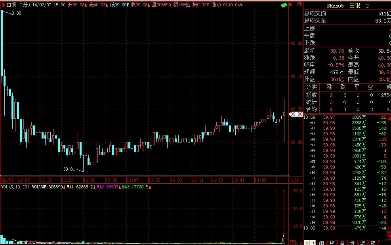Click the VOL(5,10,20) indicator label
Screen dimensions: 391x245
tap(15, 186)
